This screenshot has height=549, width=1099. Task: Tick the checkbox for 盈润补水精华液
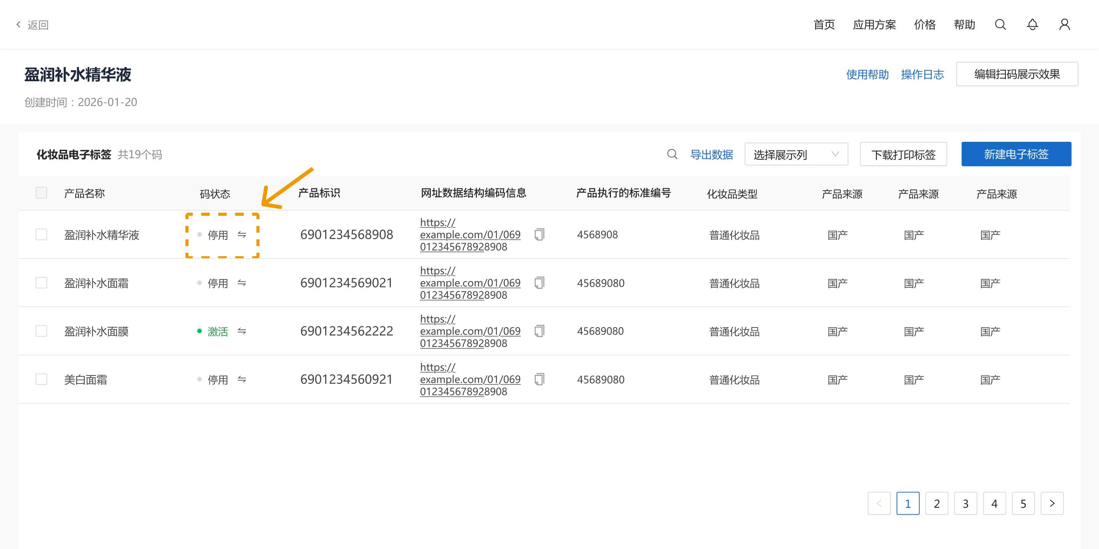(41, 234)
